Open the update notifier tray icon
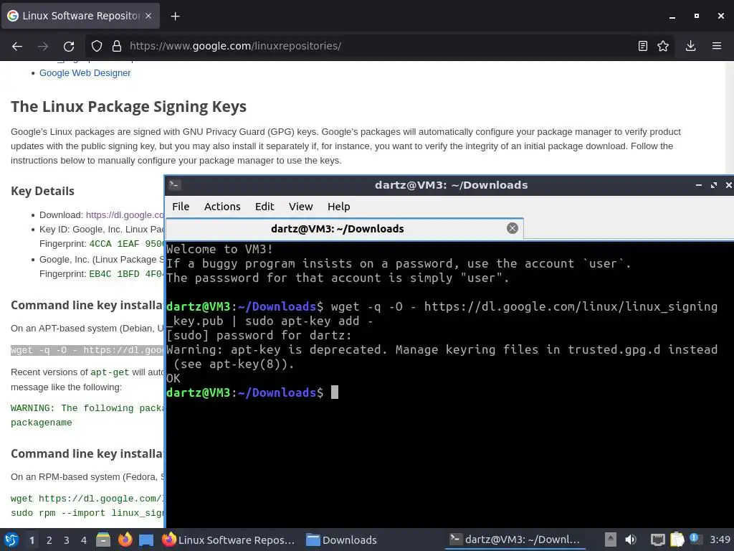 point(695,539)
